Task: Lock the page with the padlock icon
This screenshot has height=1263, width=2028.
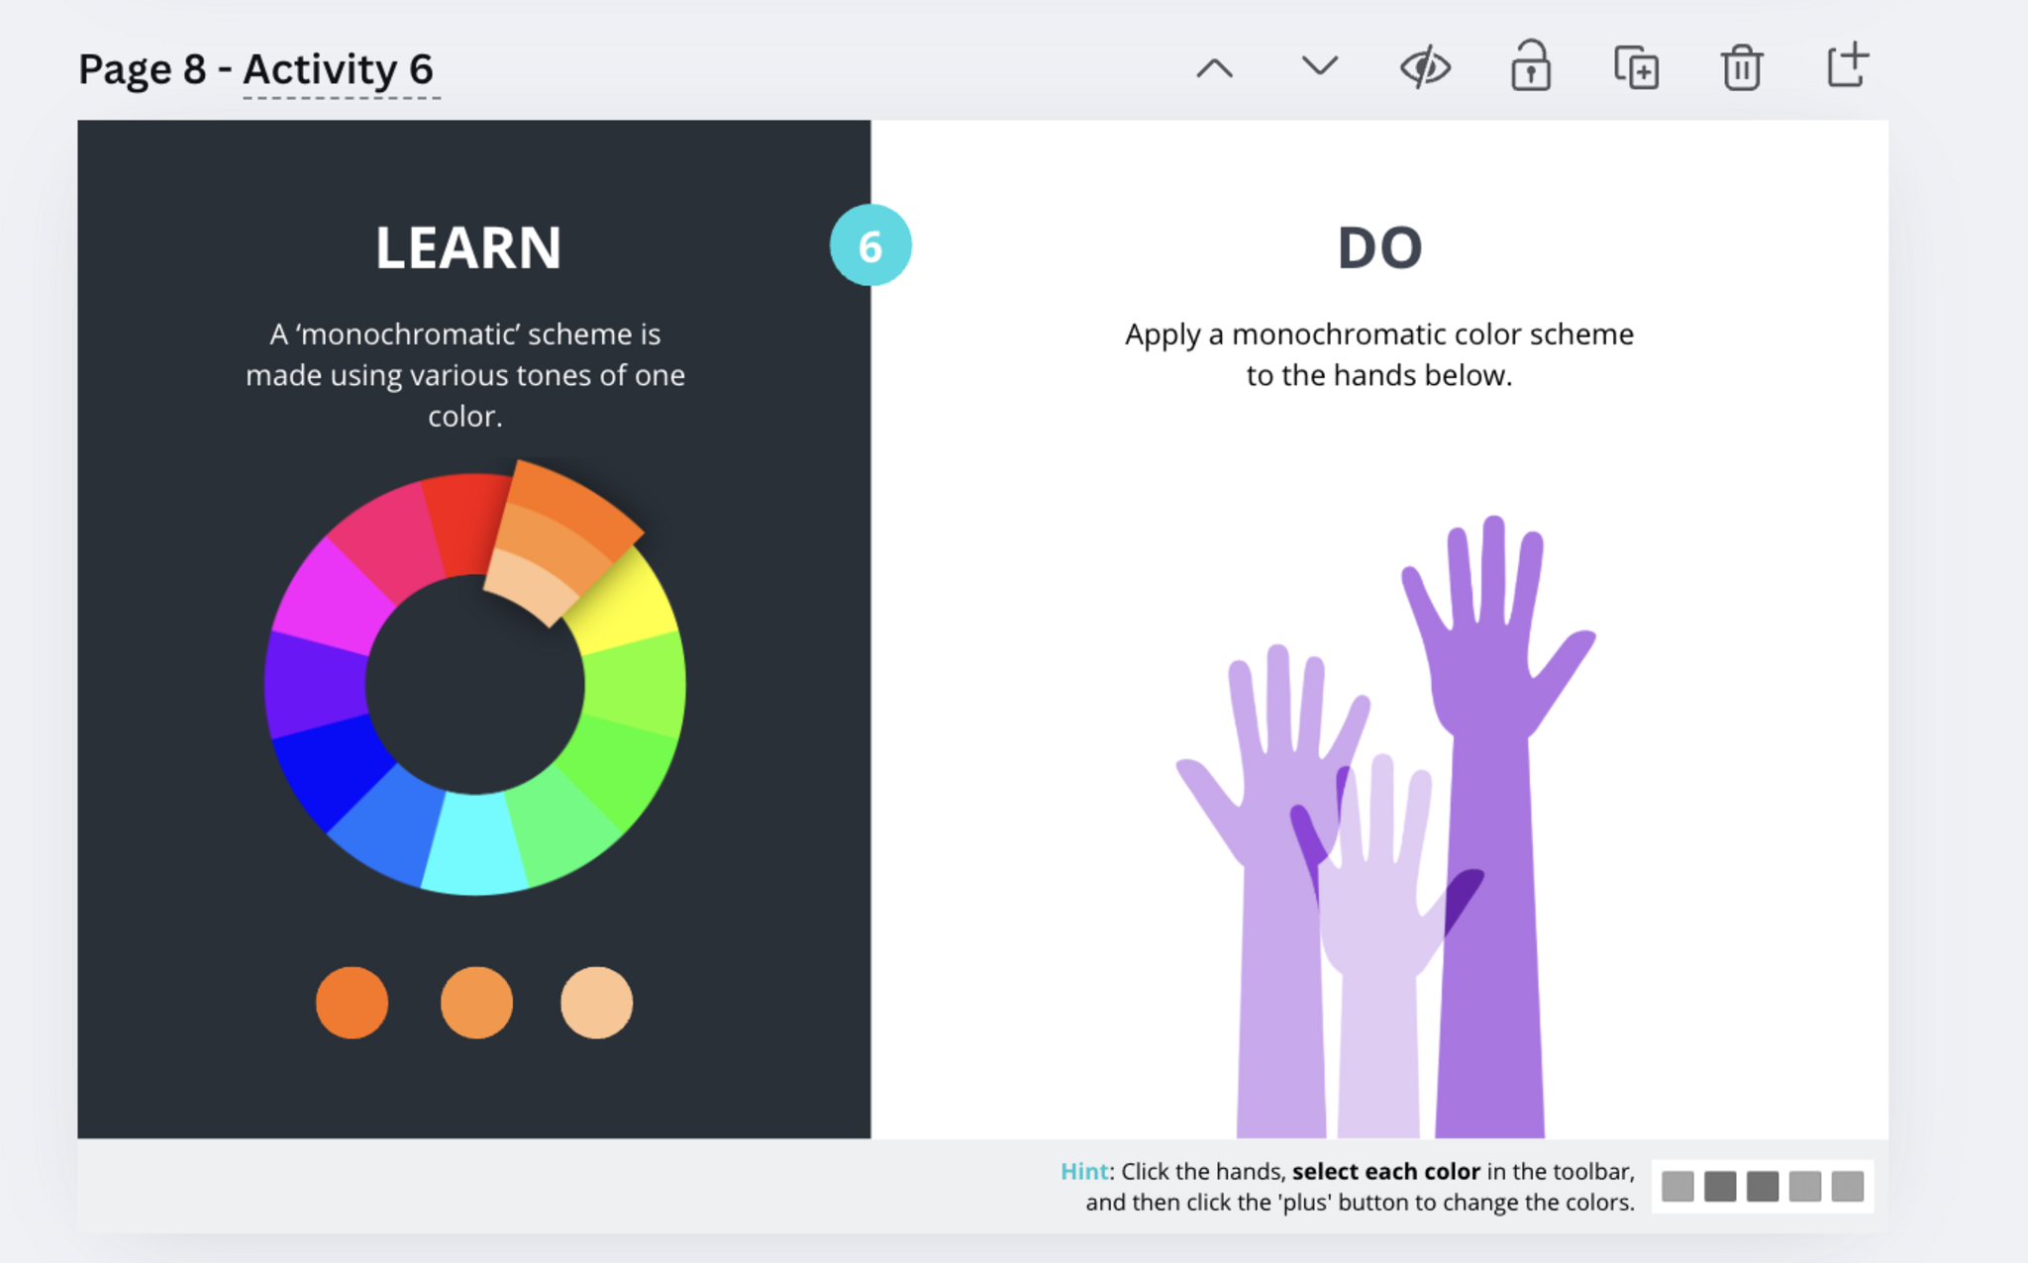Action: point(1530,67)
